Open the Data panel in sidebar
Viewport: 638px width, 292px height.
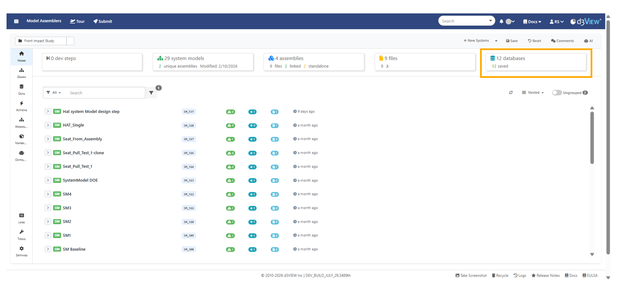point(21,89)
